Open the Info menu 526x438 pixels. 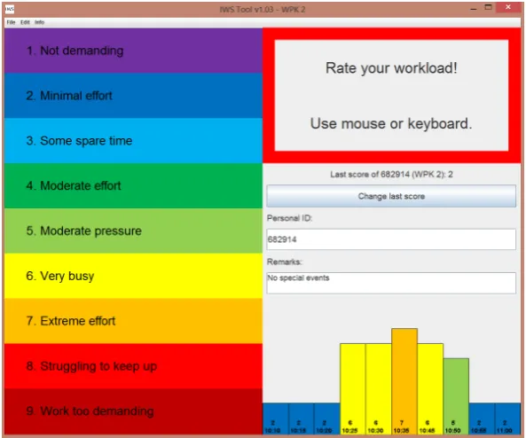pyautogui.click(x=39, y=22)
